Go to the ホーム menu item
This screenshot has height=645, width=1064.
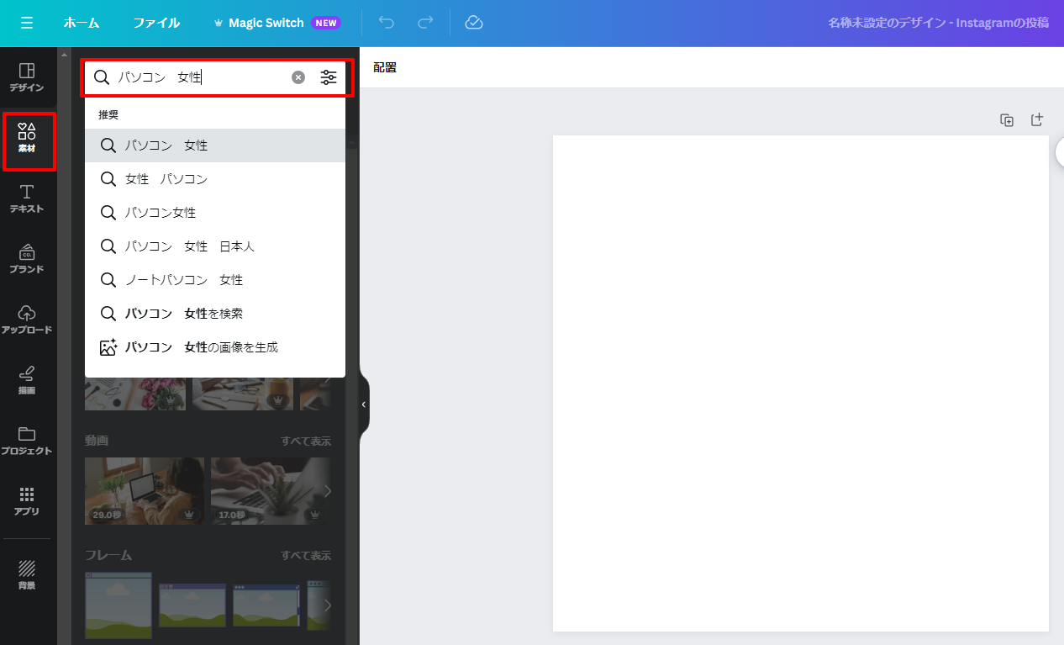click(x=82, y=23)
